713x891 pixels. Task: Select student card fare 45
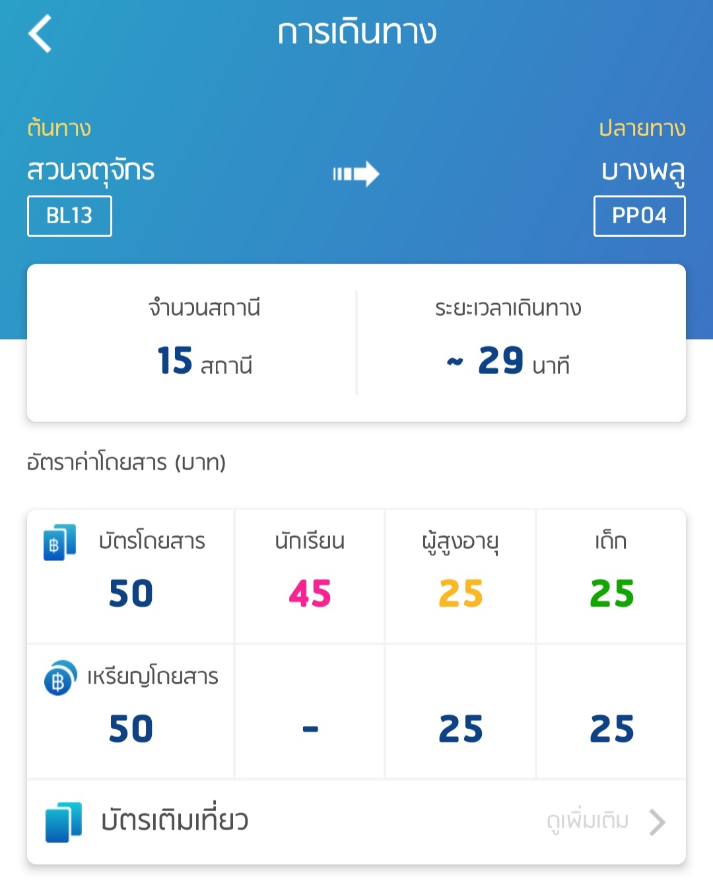(310, 593)
